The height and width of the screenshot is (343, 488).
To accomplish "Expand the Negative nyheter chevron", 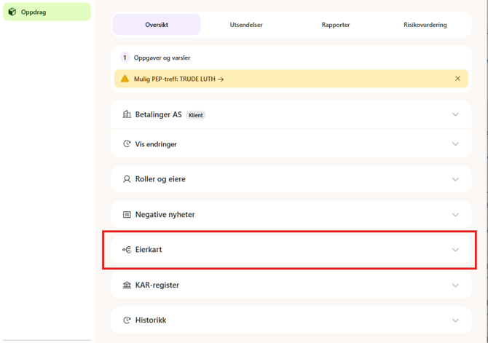I will point(455,215).
